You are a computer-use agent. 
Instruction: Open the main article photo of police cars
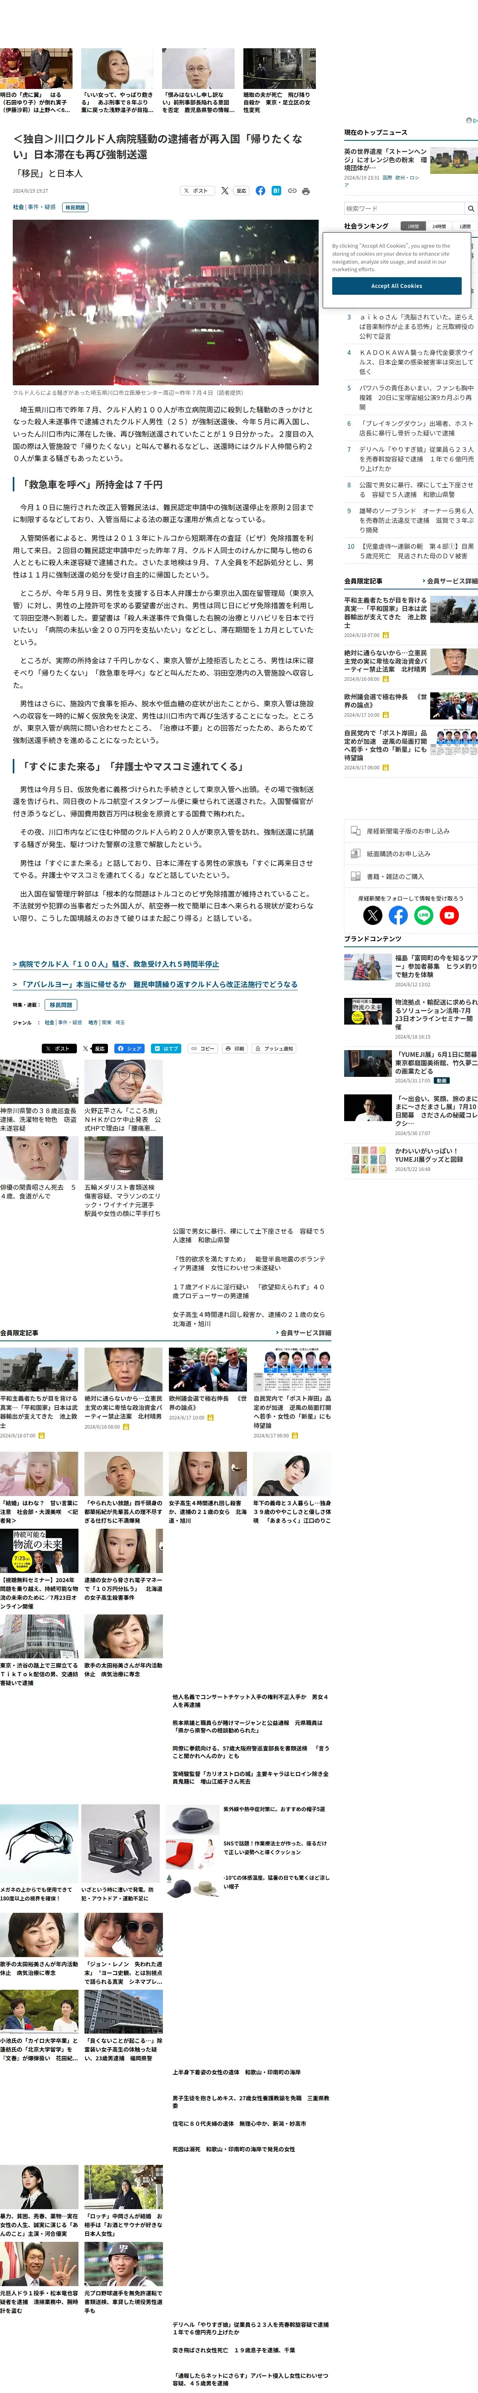click(165, 302)
